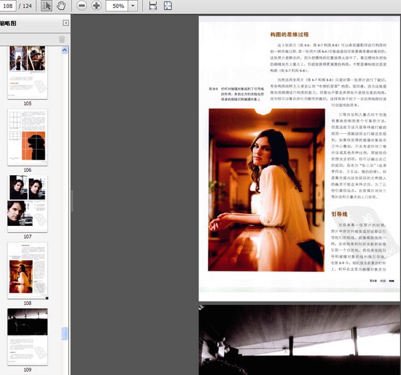Click the fit full page icon
Screen dimensions: 401x375
point(168,5)
